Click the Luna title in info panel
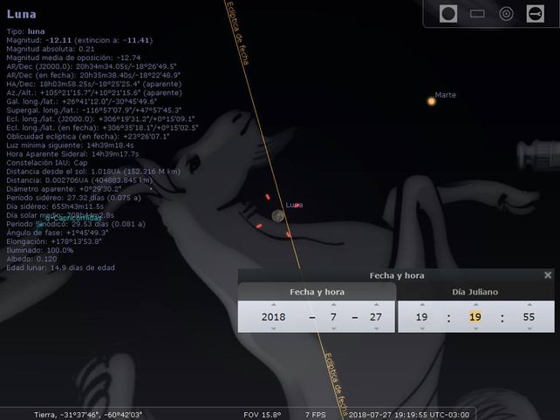The image size is (560, 420). click(x=22, y=14)
